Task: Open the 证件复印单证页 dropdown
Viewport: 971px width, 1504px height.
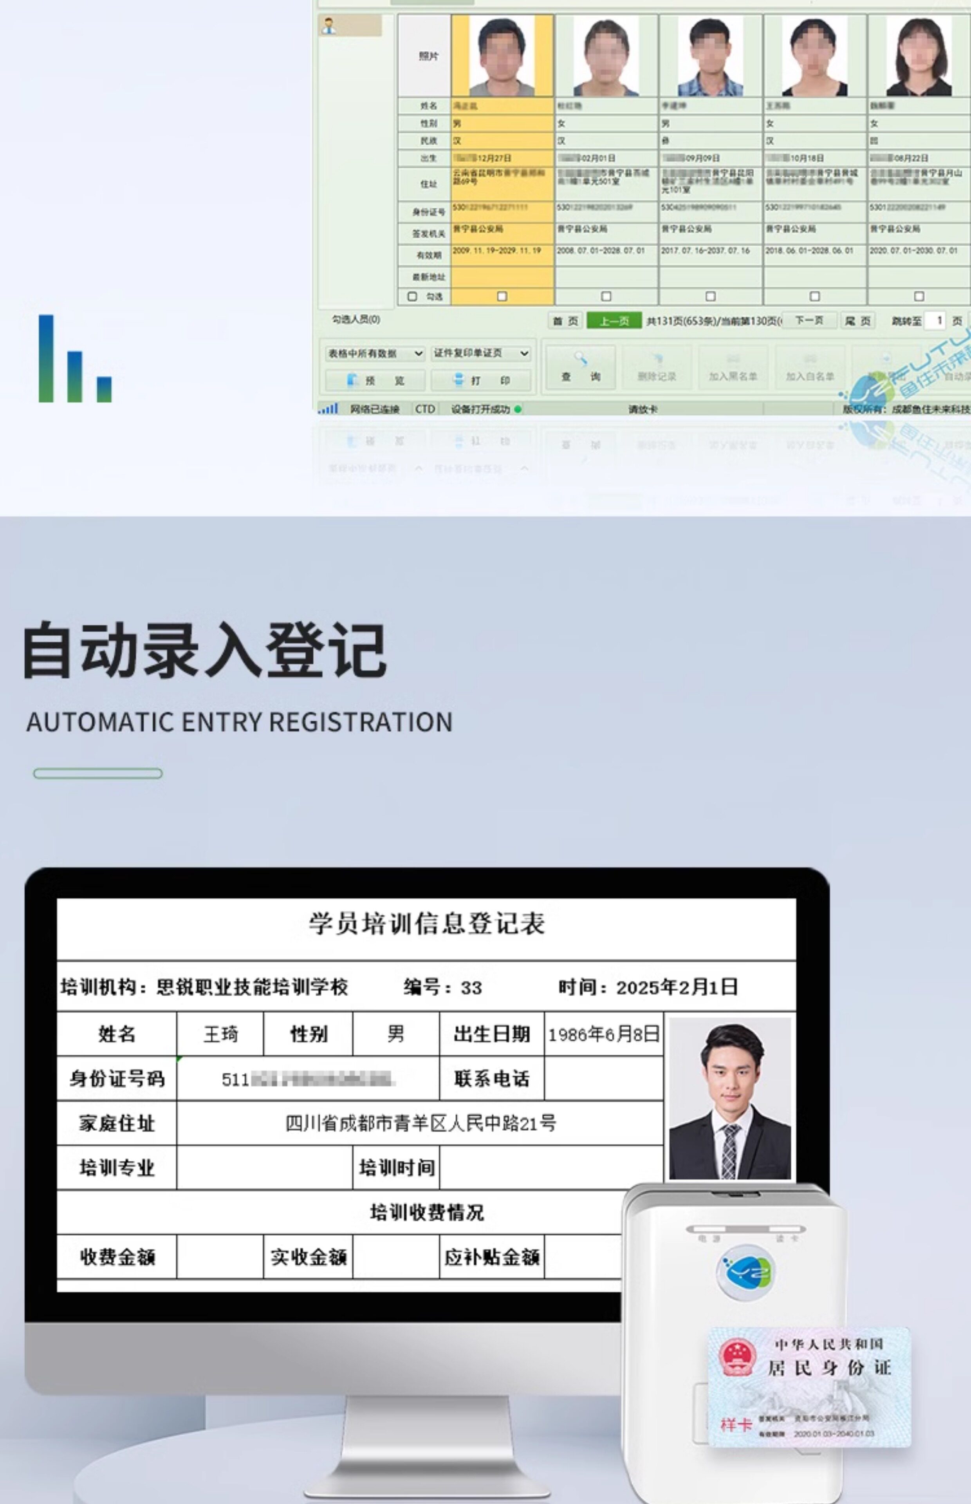Action: 480,353
